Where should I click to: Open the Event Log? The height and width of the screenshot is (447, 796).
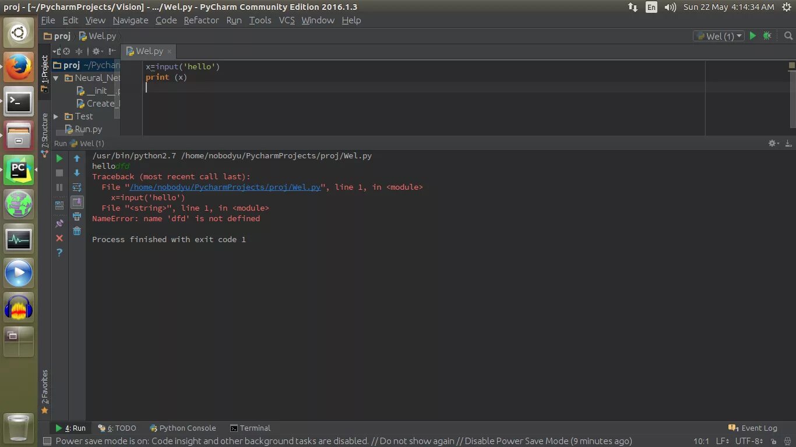(x=753, y=428)
